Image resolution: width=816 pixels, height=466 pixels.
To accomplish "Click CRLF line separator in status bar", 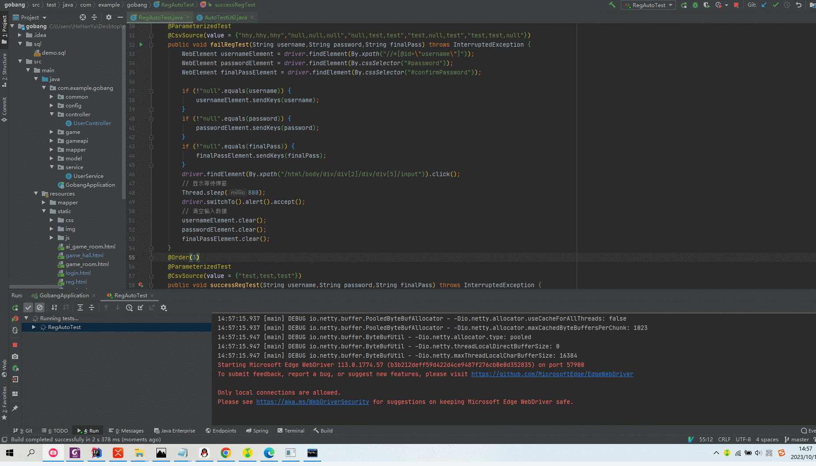I will pos(724,439).
